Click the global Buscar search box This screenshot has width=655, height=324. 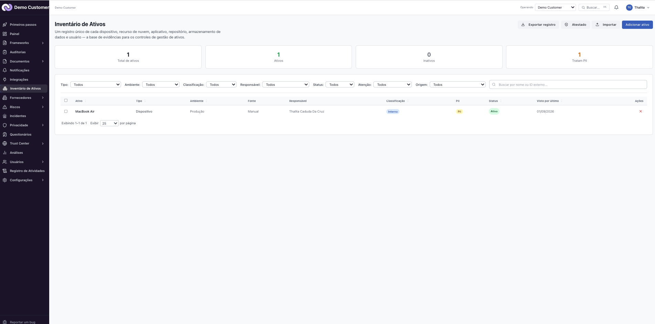[x=594, y=7]
